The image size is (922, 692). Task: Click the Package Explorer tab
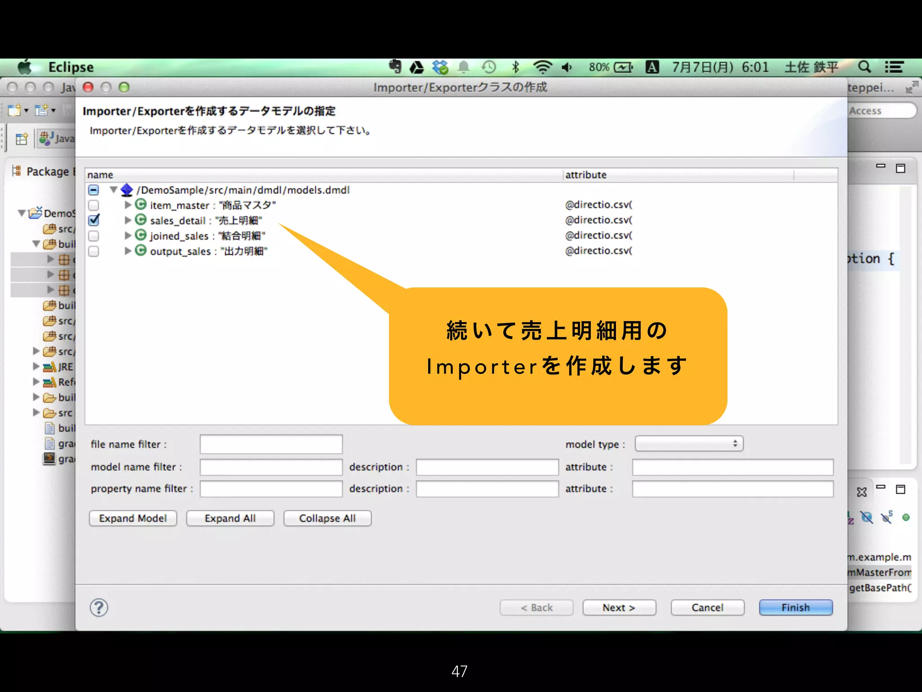pos(44,171)
